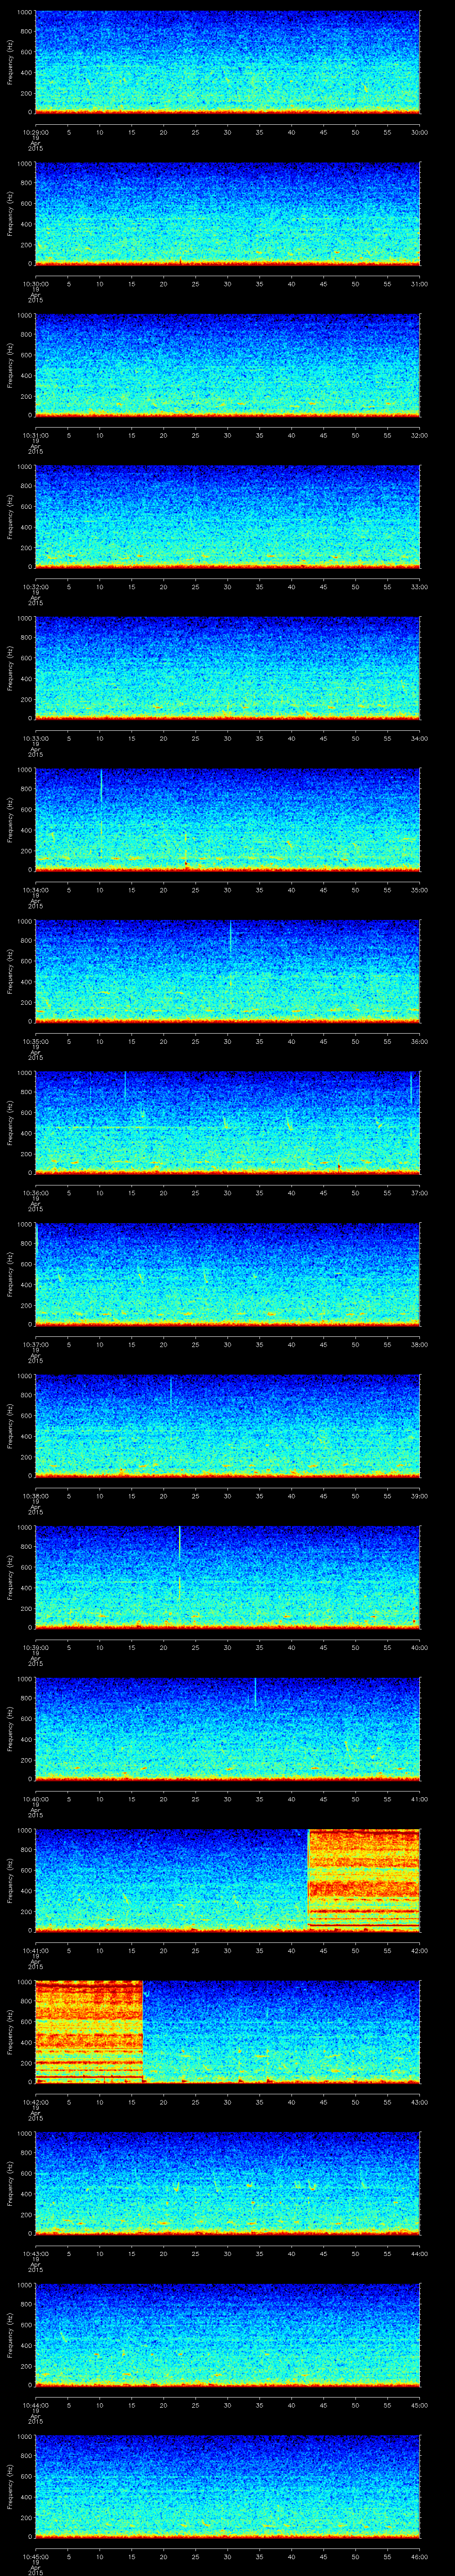Click the '43:00' end time label
The height and width of the screenshot is (2576, 455).
tap(420, 2102)
